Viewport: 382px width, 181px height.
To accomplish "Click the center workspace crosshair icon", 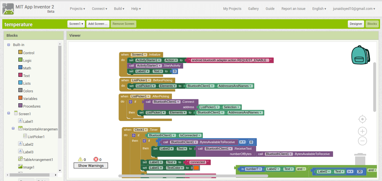I will [x=362, y=119].
